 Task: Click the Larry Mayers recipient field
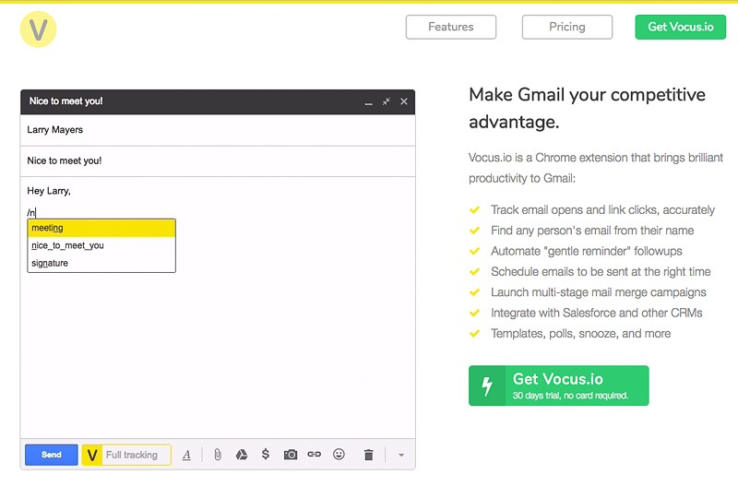[x=218, y=130]
